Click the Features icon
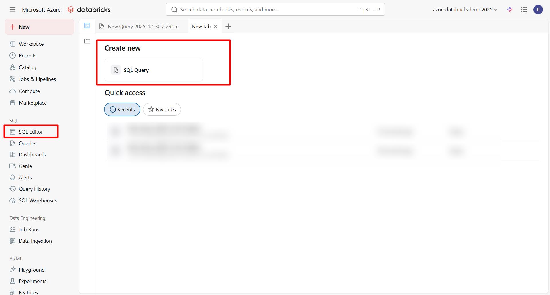The width and height of the screenshot is (550, 295). (13, 292)
